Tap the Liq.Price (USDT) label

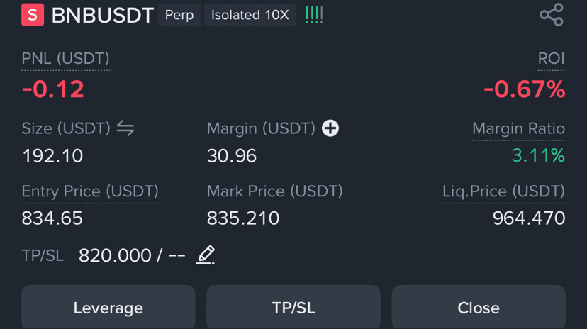[x=503, y=191]
